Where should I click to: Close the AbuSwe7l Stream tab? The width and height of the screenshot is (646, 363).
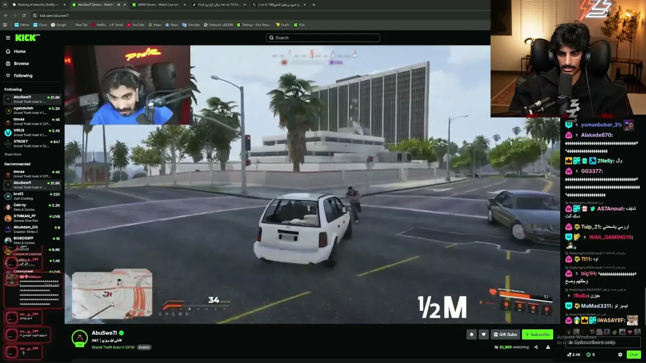(x=125, y=5)
